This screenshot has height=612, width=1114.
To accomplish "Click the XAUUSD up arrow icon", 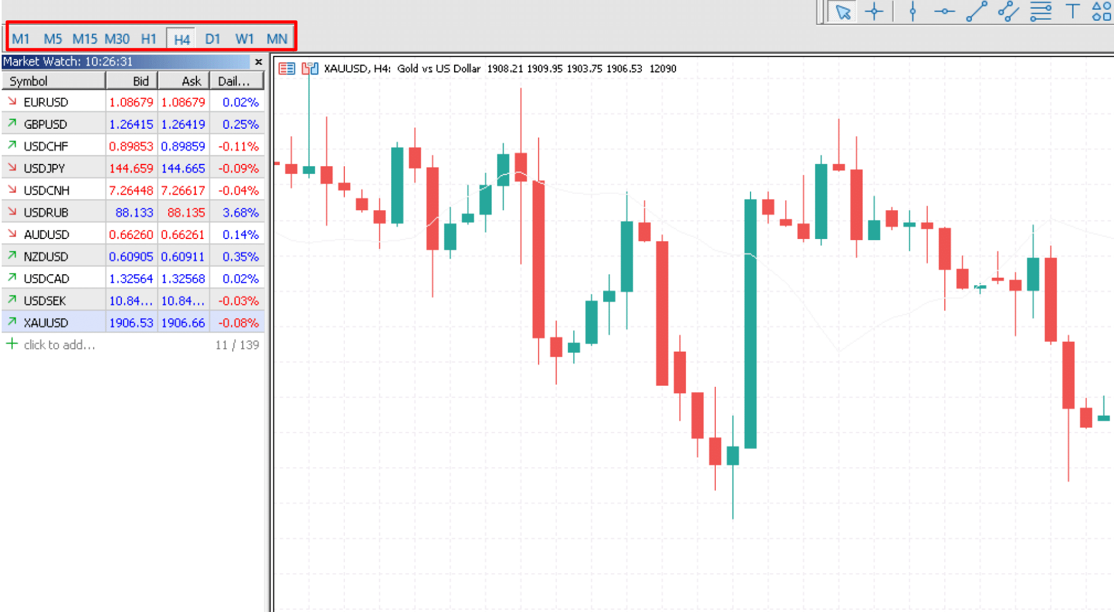I will pos(12,322).
